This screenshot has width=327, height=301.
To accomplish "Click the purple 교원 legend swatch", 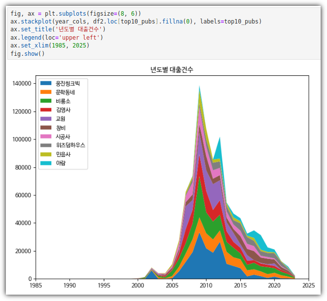I will pyautogui.click(x=46, y=118).
